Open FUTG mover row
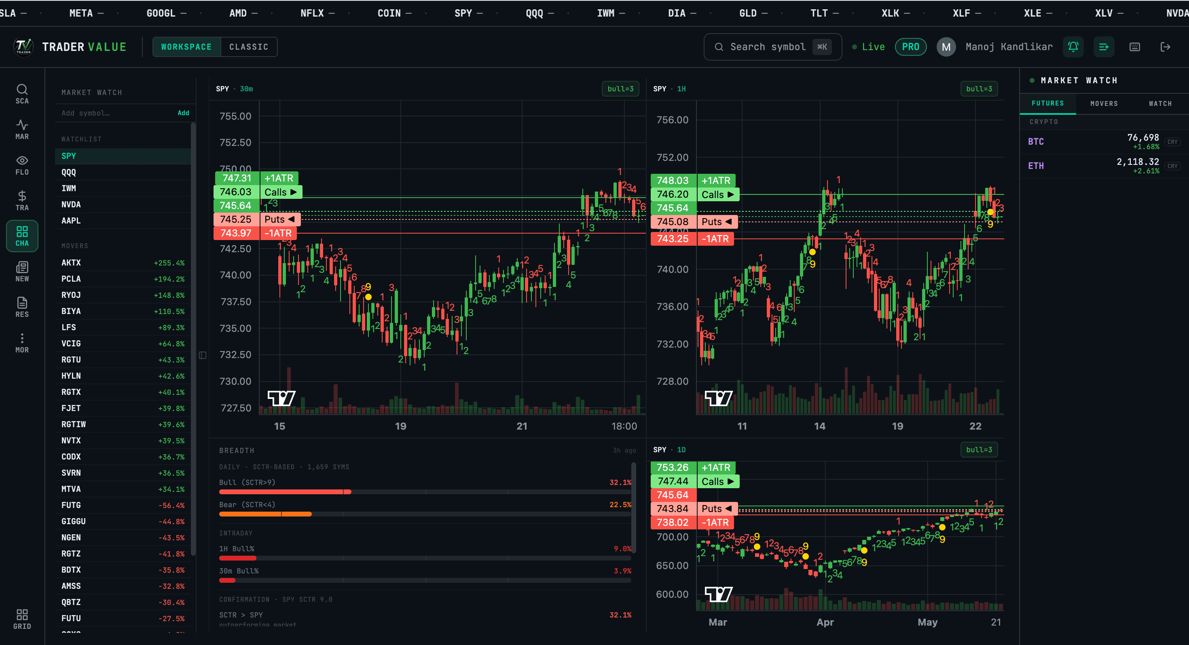Image resolution: width=1189 pixels, height=645 pixels. pyautogui.click(x=123, y=505)
